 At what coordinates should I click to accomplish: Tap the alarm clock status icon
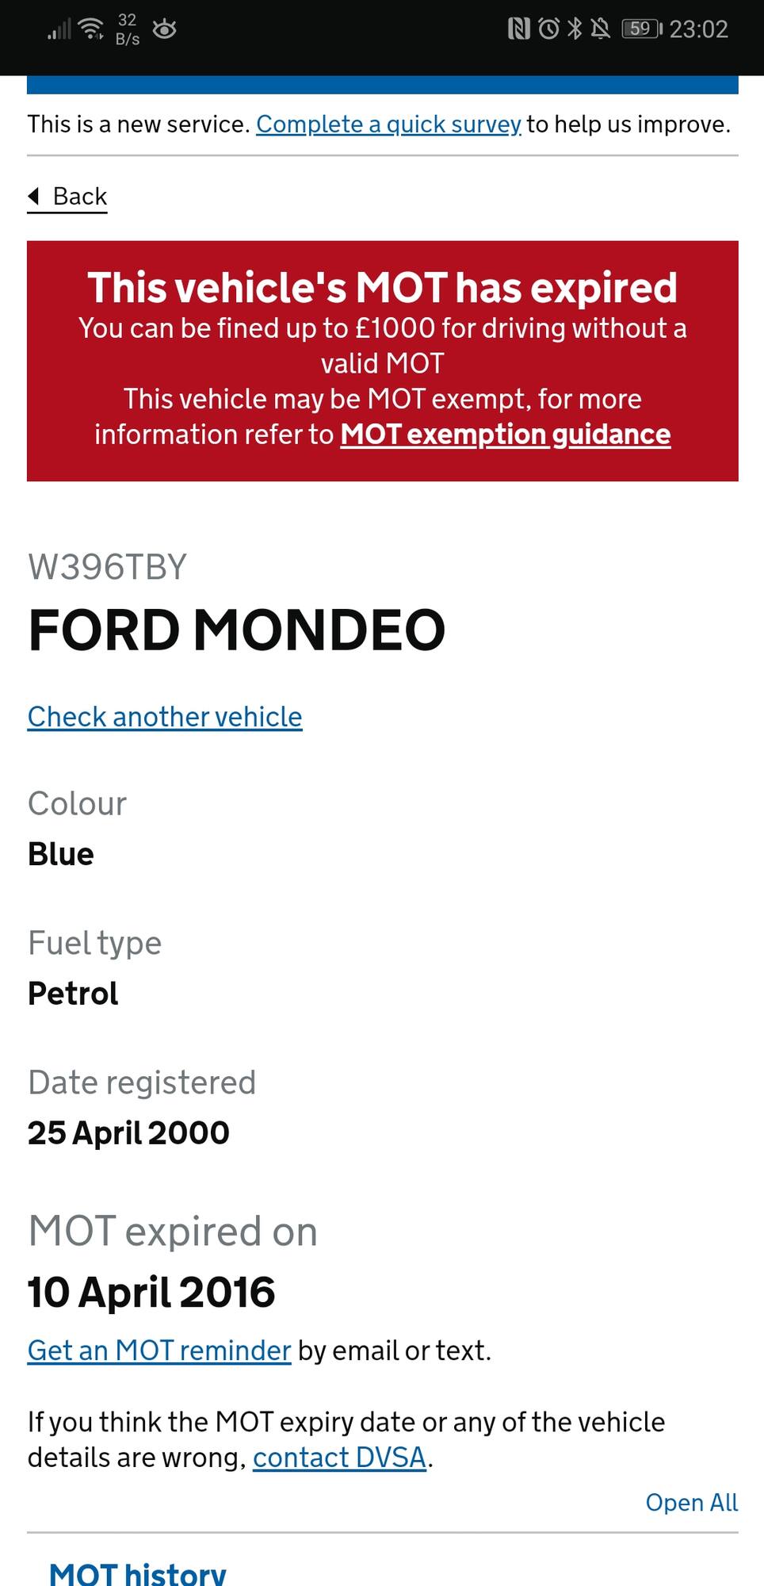[x=548, y=29]
